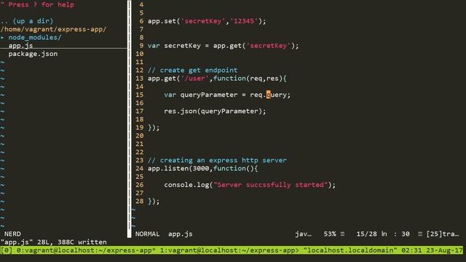Click the closing }); on line 19

[x=154, y=127]
